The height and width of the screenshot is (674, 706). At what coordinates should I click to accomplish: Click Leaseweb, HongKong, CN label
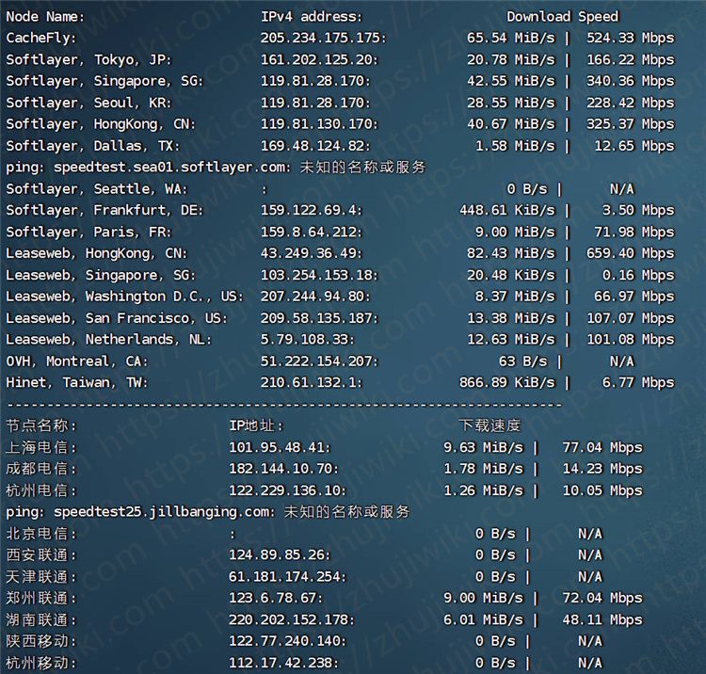tap(97, 253)
